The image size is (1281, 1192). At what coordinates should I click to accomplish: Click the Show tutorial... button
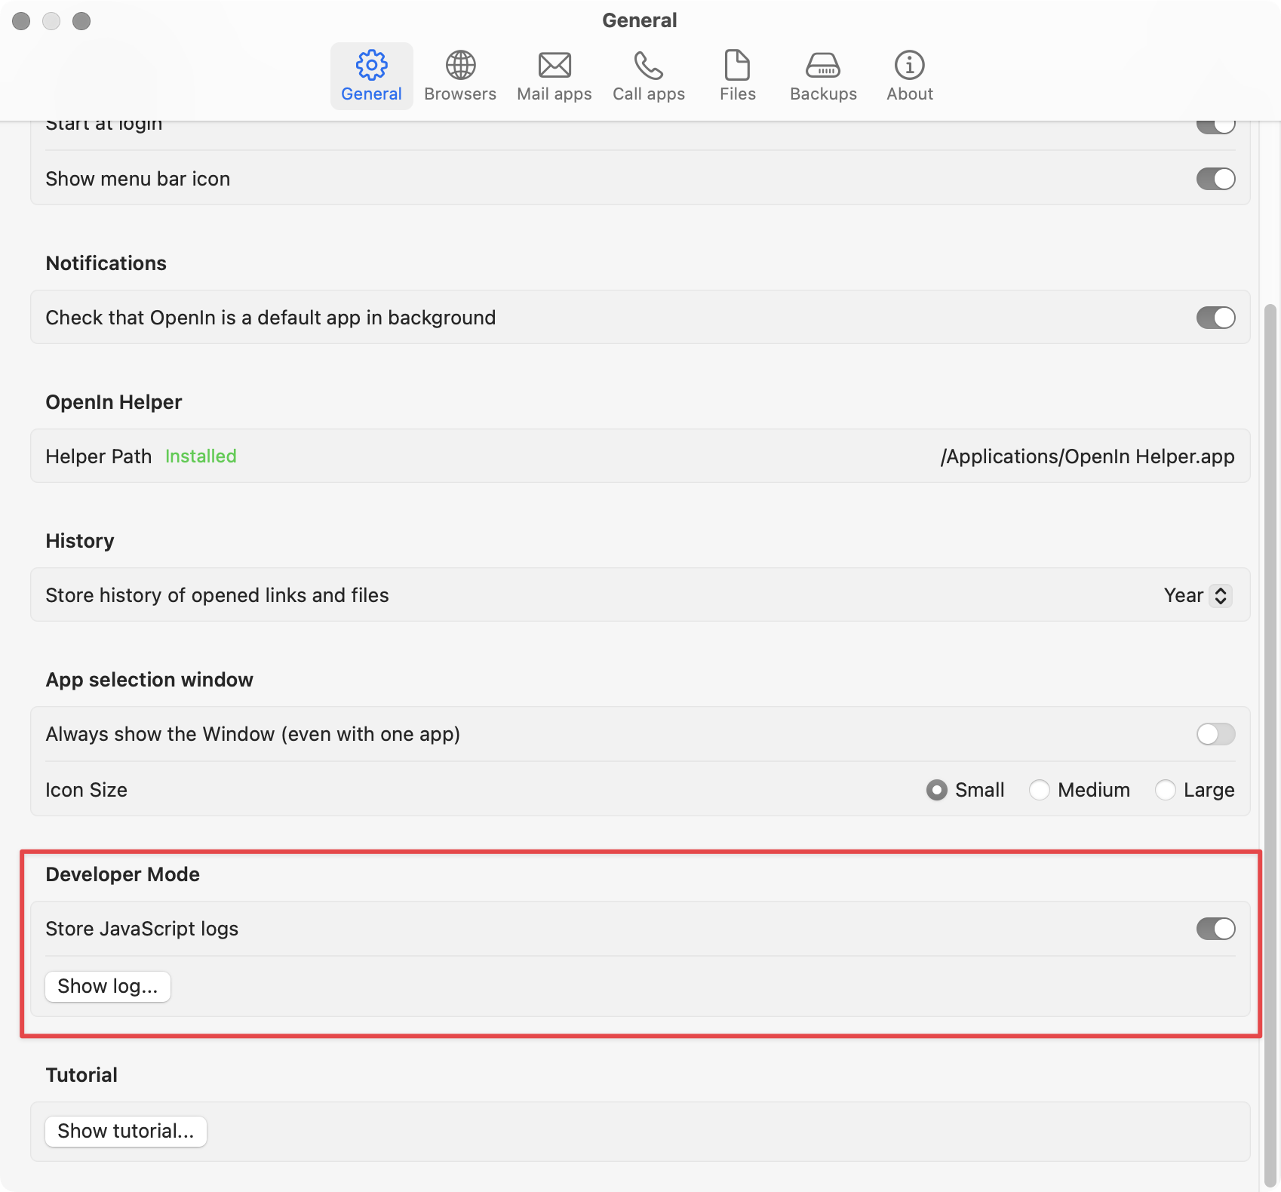point(126,1132)
